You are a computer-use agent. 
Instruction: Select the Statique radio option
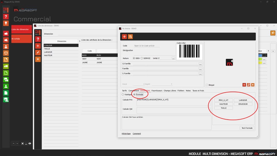tap(123, 94)
